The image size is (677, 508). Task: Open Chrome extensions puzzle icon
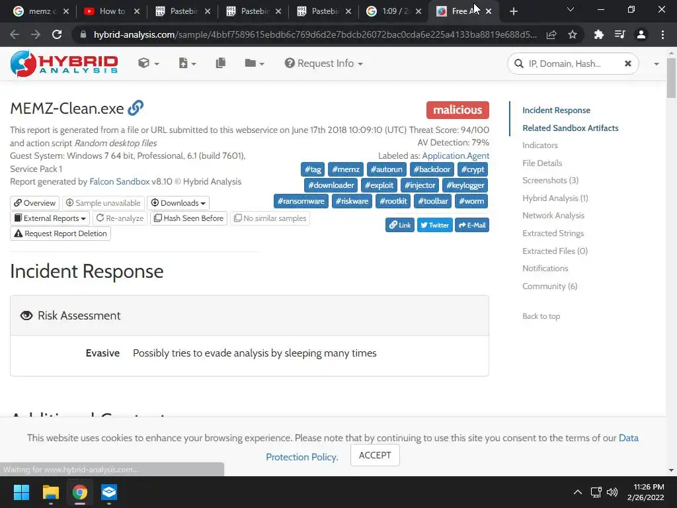[x=598, y=34]
